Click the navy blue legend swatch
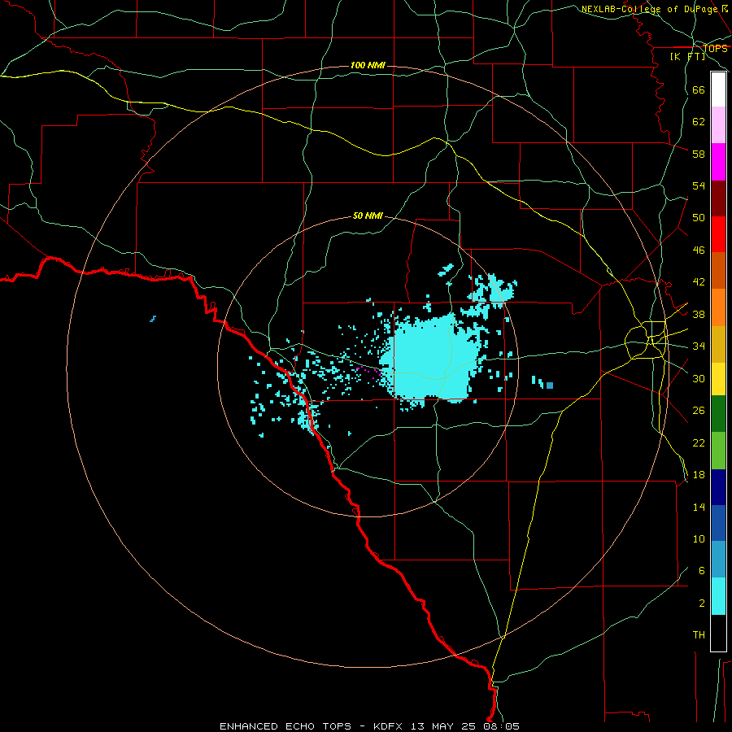732x732 pixels. [x=718, y=487]
